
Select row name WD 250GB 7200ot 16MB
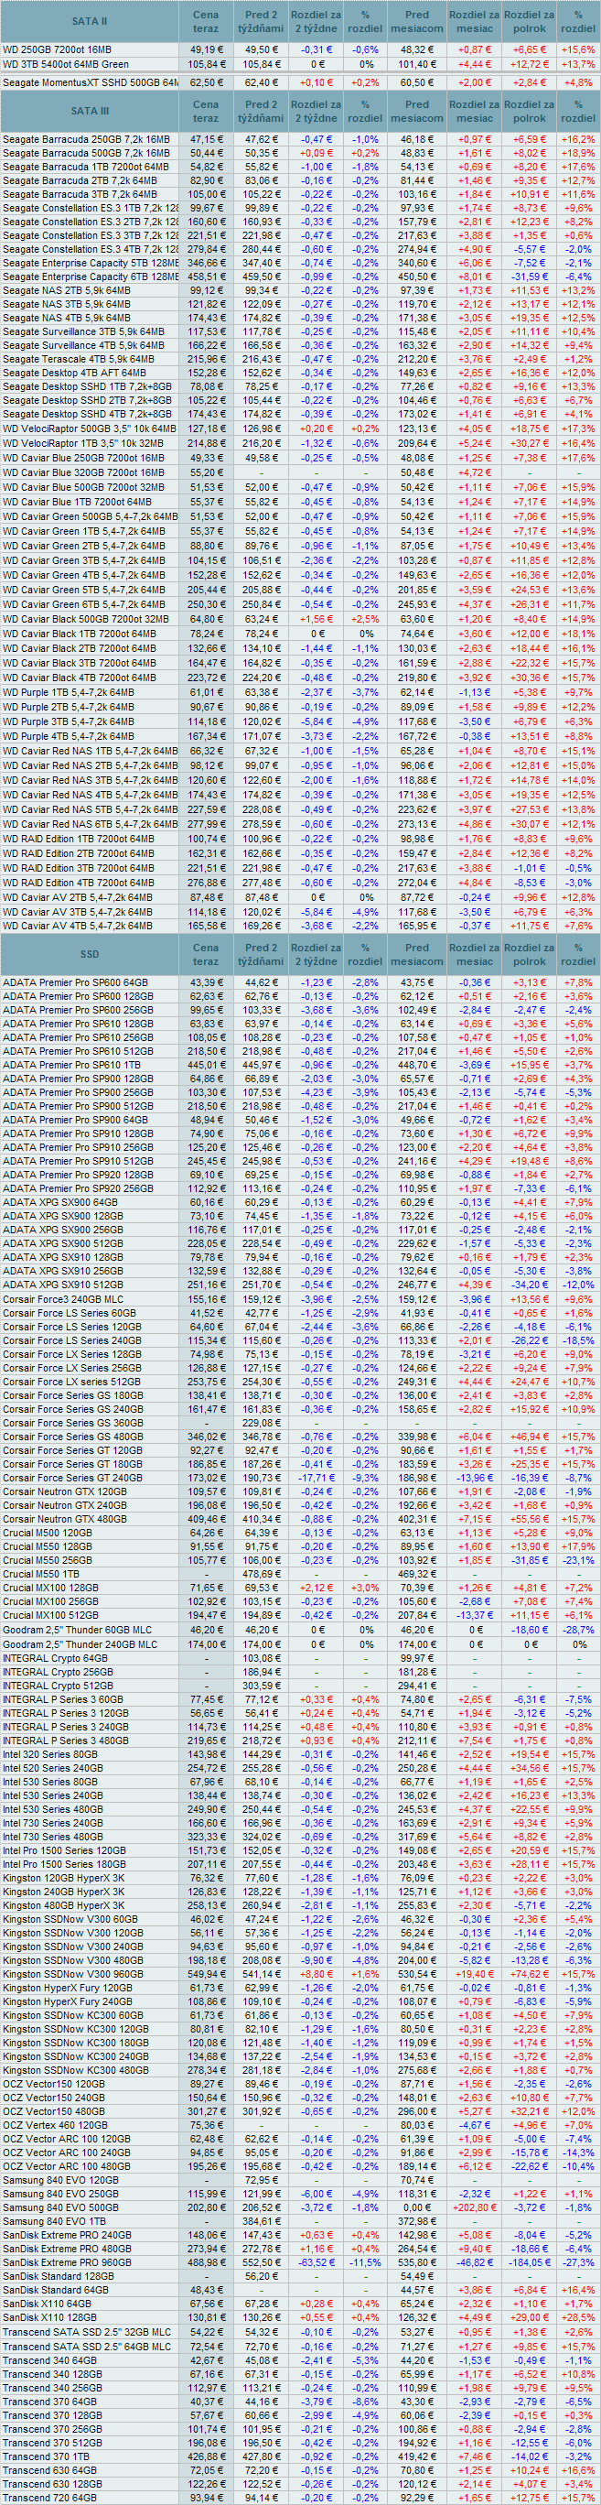(57, 49)
